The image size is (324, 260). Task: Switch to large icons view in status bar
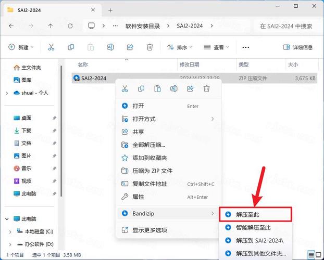[319, 255]
